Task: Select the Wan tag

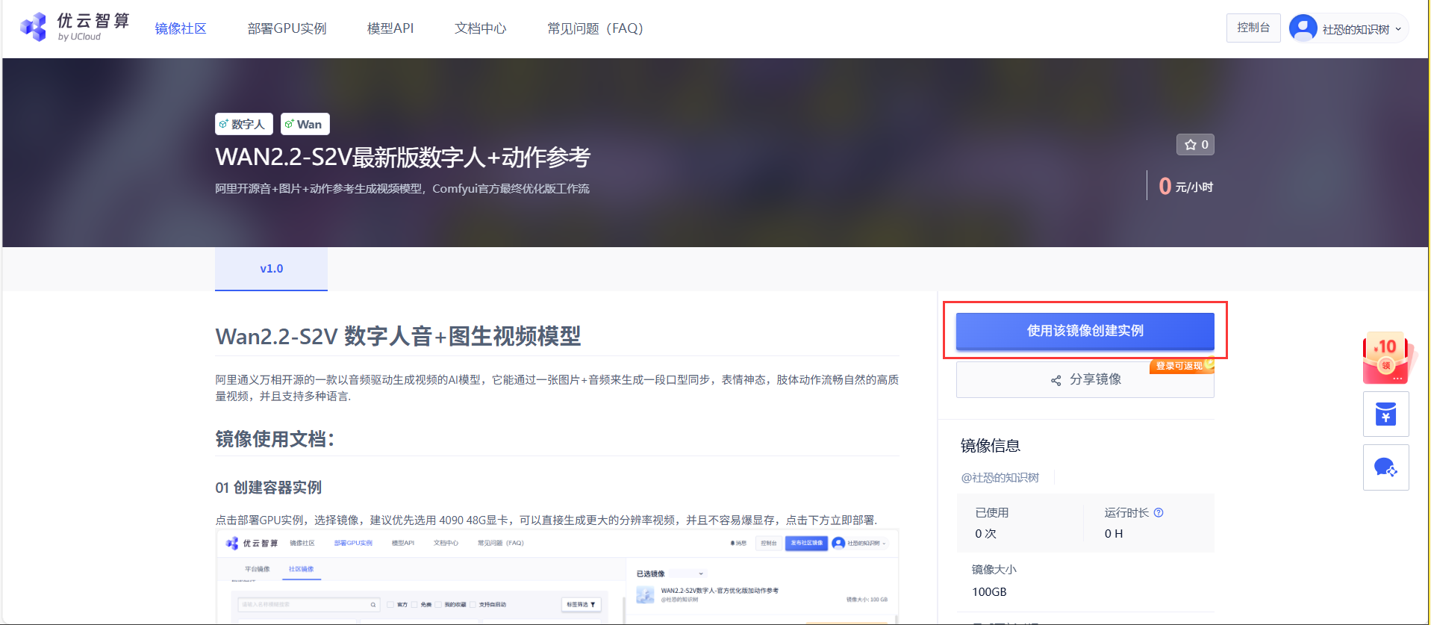Action: pos(305,124)
